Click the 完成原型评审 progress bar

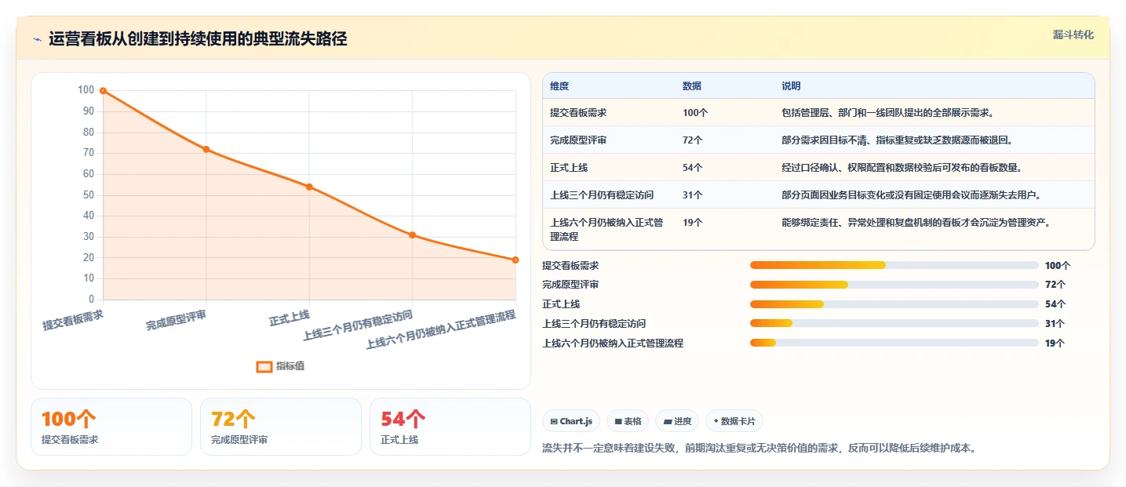click(x=895, y=285)
